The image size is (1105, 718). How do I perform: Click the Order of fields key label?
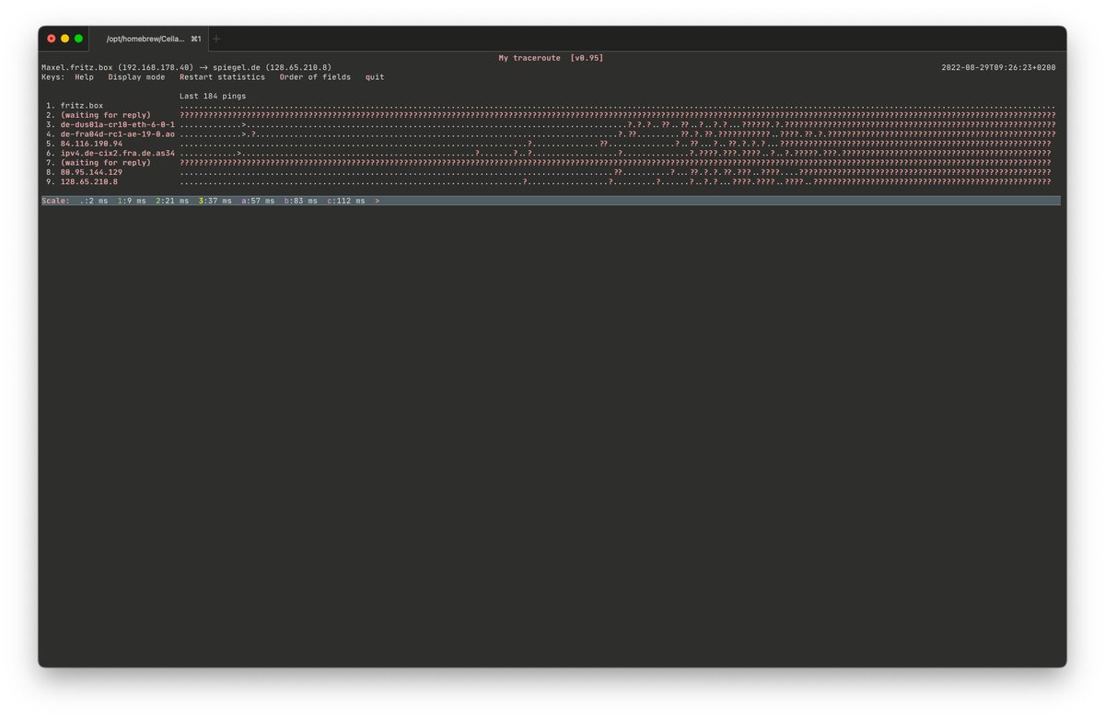tap(315, 77)
